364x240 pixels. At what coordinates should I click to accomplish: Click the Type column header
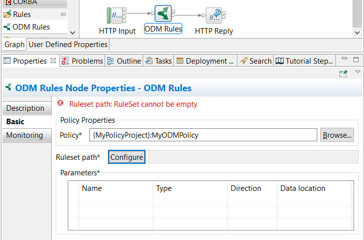click(x=190, y=188)
